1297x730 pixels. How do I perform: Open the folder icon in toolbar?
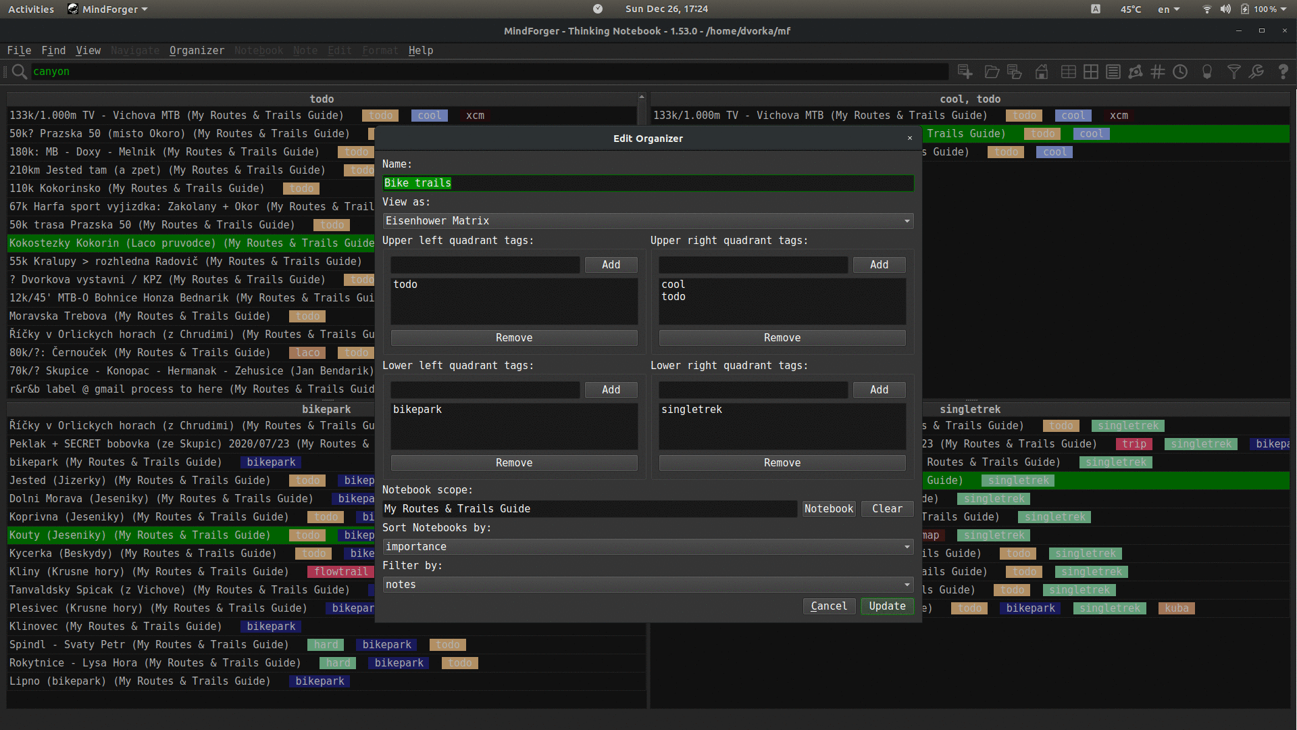992,72
